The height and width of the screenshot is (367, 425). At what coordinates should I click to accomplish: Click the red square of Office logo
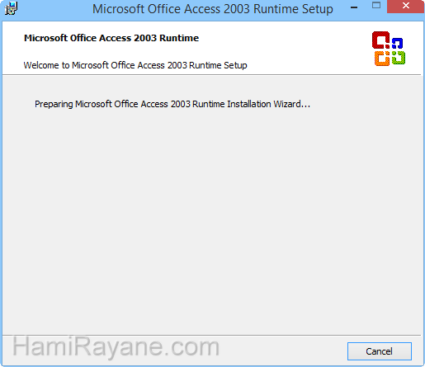tap(380, 40)
